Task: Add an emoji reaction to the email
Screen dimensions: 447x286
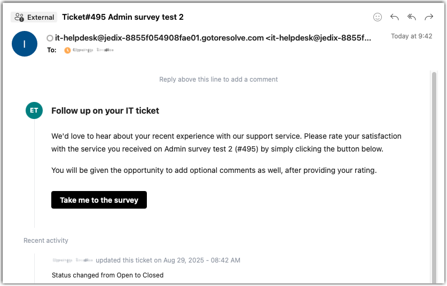Action: coord(378,17)
